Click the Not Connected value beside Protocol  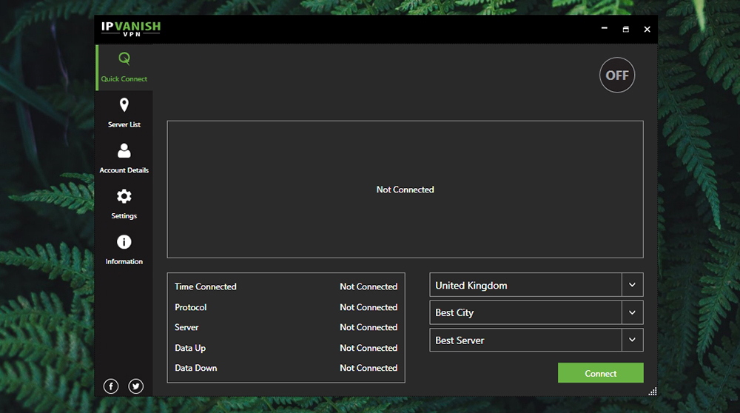coord(369,307)
